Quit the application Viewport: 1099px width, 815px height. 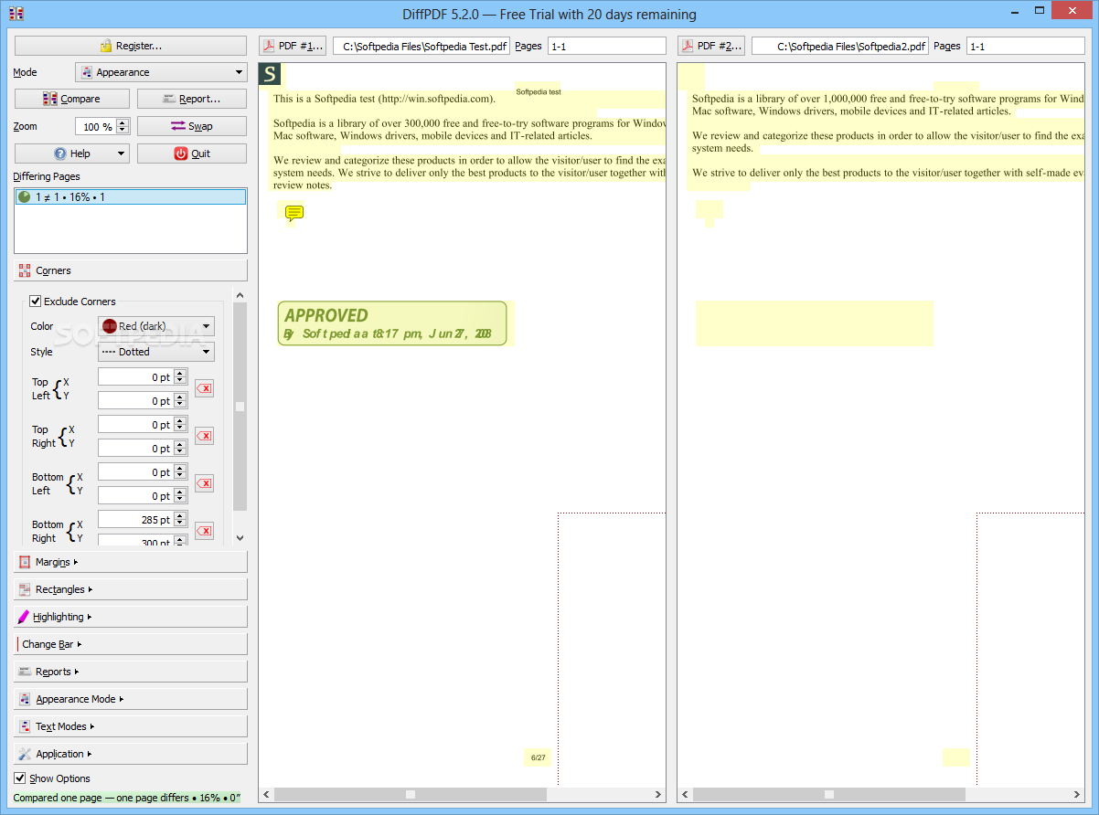tap(192, 153)
